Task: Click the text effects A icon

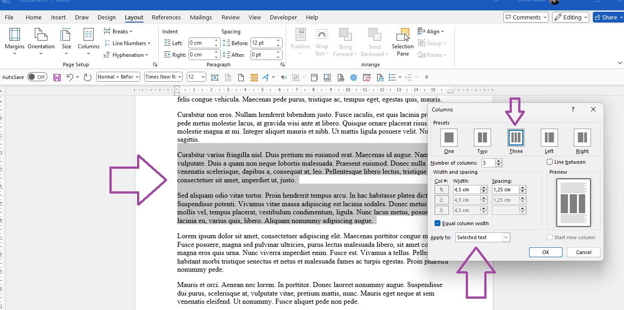Action: point(265,77)
